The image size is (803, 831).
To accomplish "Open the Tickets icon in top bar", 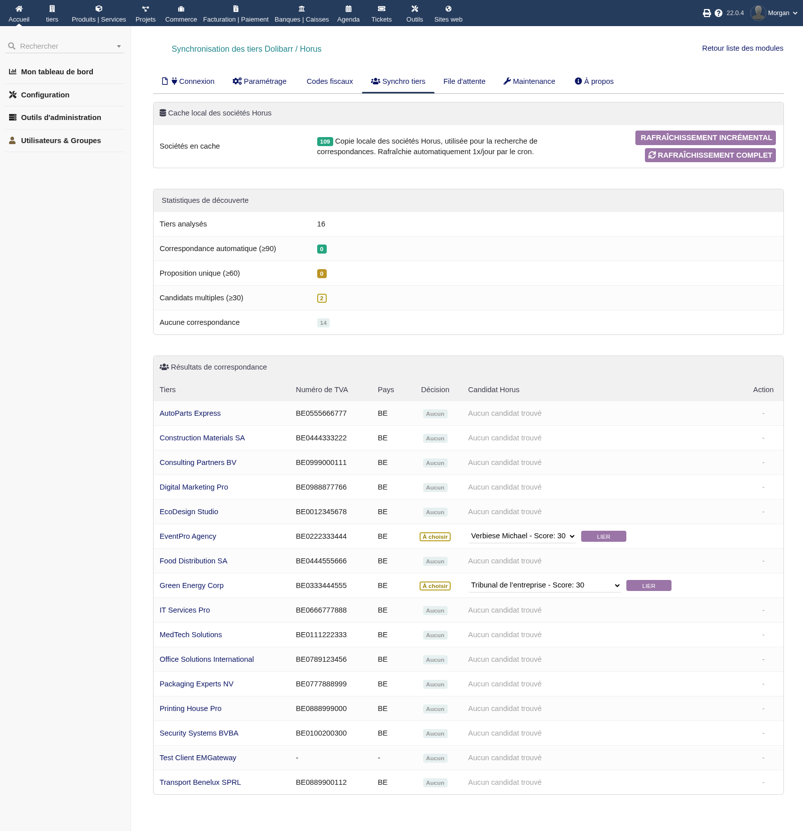I will 381,9.
